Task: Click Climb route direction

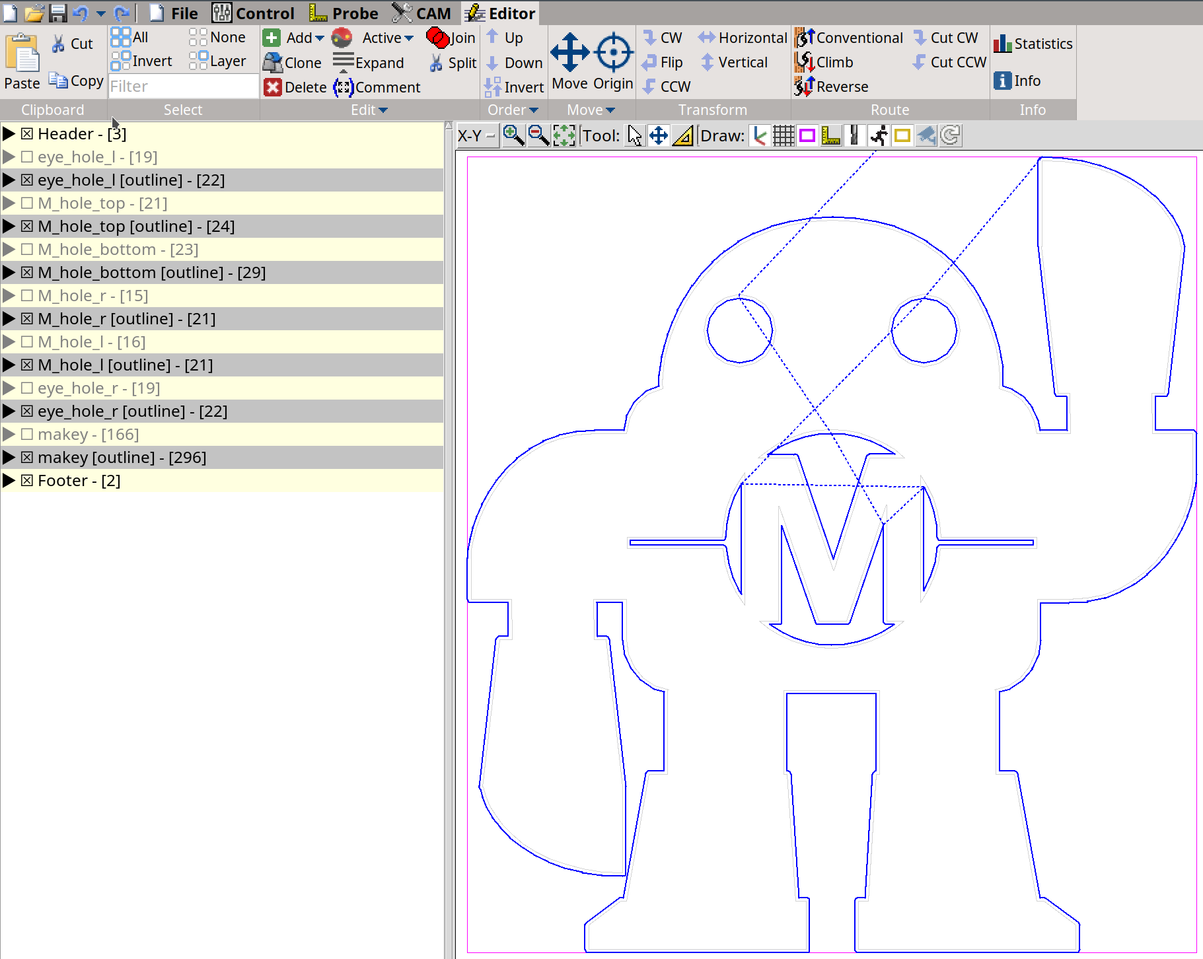Action: tap(824, 62)
